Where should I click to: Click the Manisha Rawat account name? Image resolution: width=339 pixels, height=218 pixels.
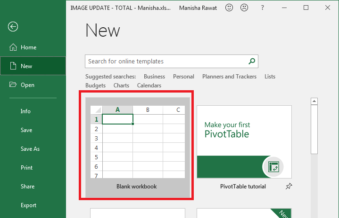coord(198,8)
